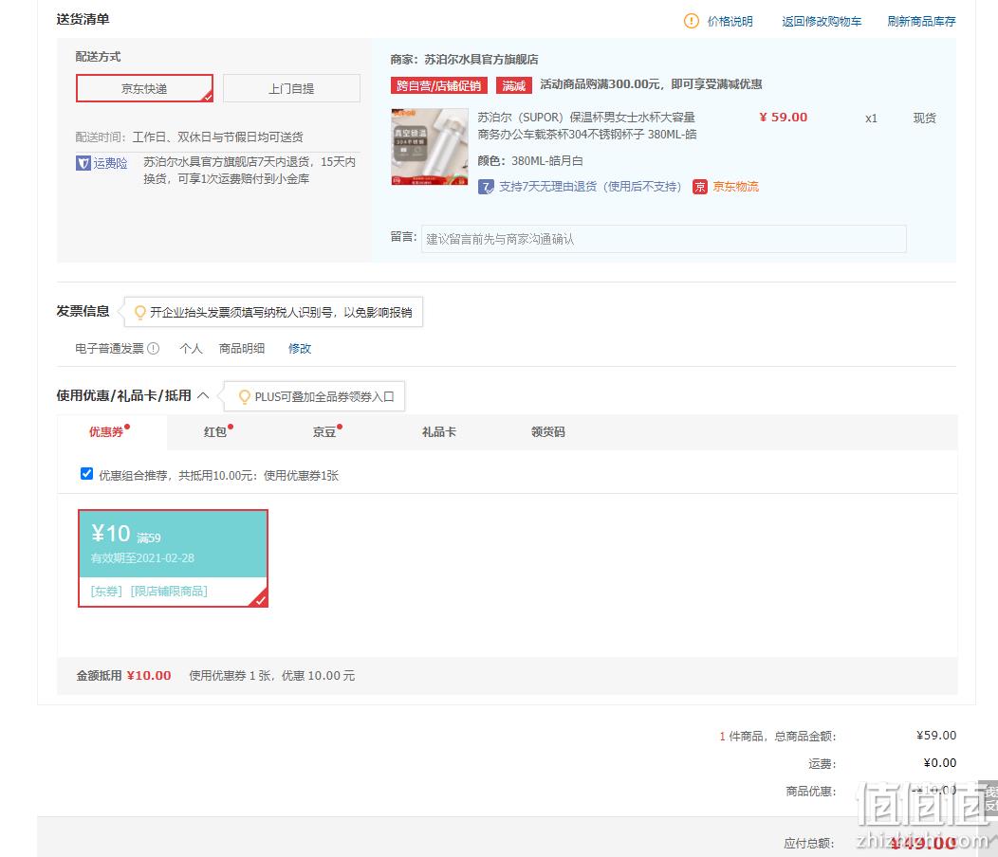This screenshot has width=998, height=857.
Task: Click the shipping fee ¥0.00 value
Action: (940, 763)
